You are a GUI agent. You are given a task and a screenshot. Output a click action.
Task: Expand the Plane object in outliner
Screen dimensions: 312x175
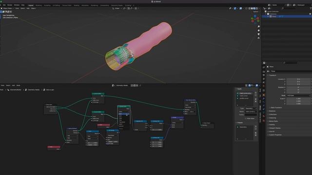(x=268, y=17)
